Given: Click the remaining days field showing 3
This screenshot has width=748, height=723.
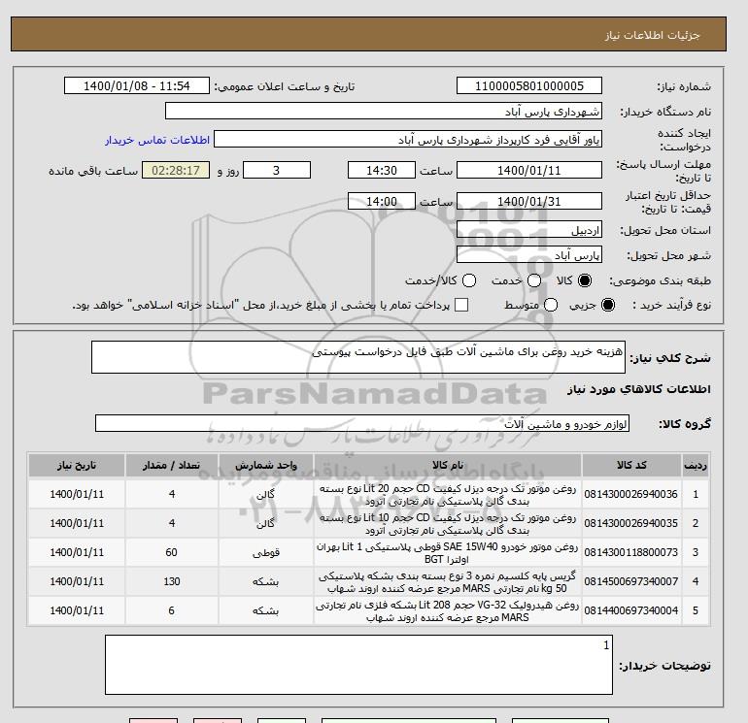Looking at the screenshot, I should click(277, 170).
